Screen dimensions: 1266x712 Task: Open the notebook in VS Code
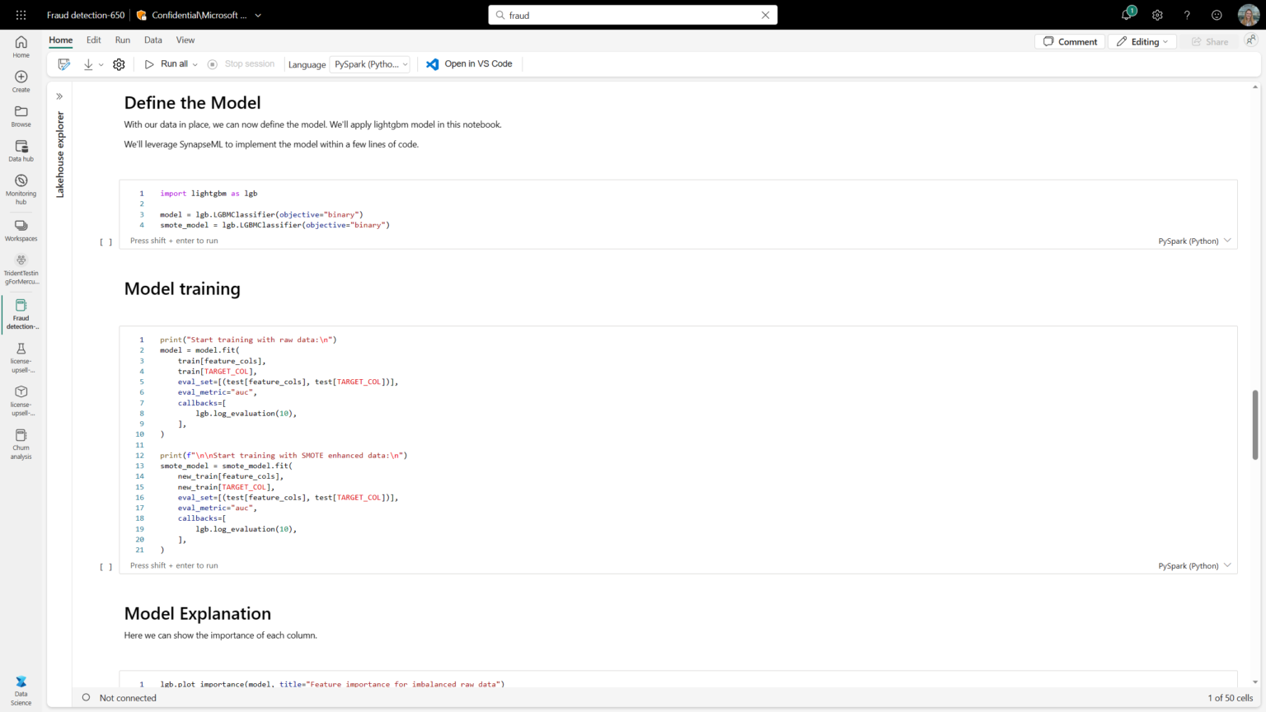pyautogui.click(x=469, y=63)
